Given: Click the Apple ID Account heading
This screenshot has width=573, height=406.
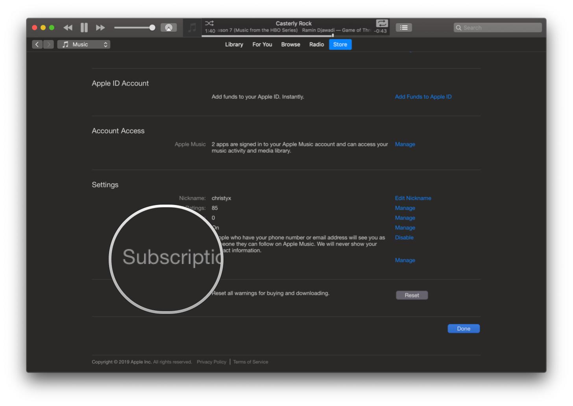Looking at the screenshot, I should [x=120, y=83].
